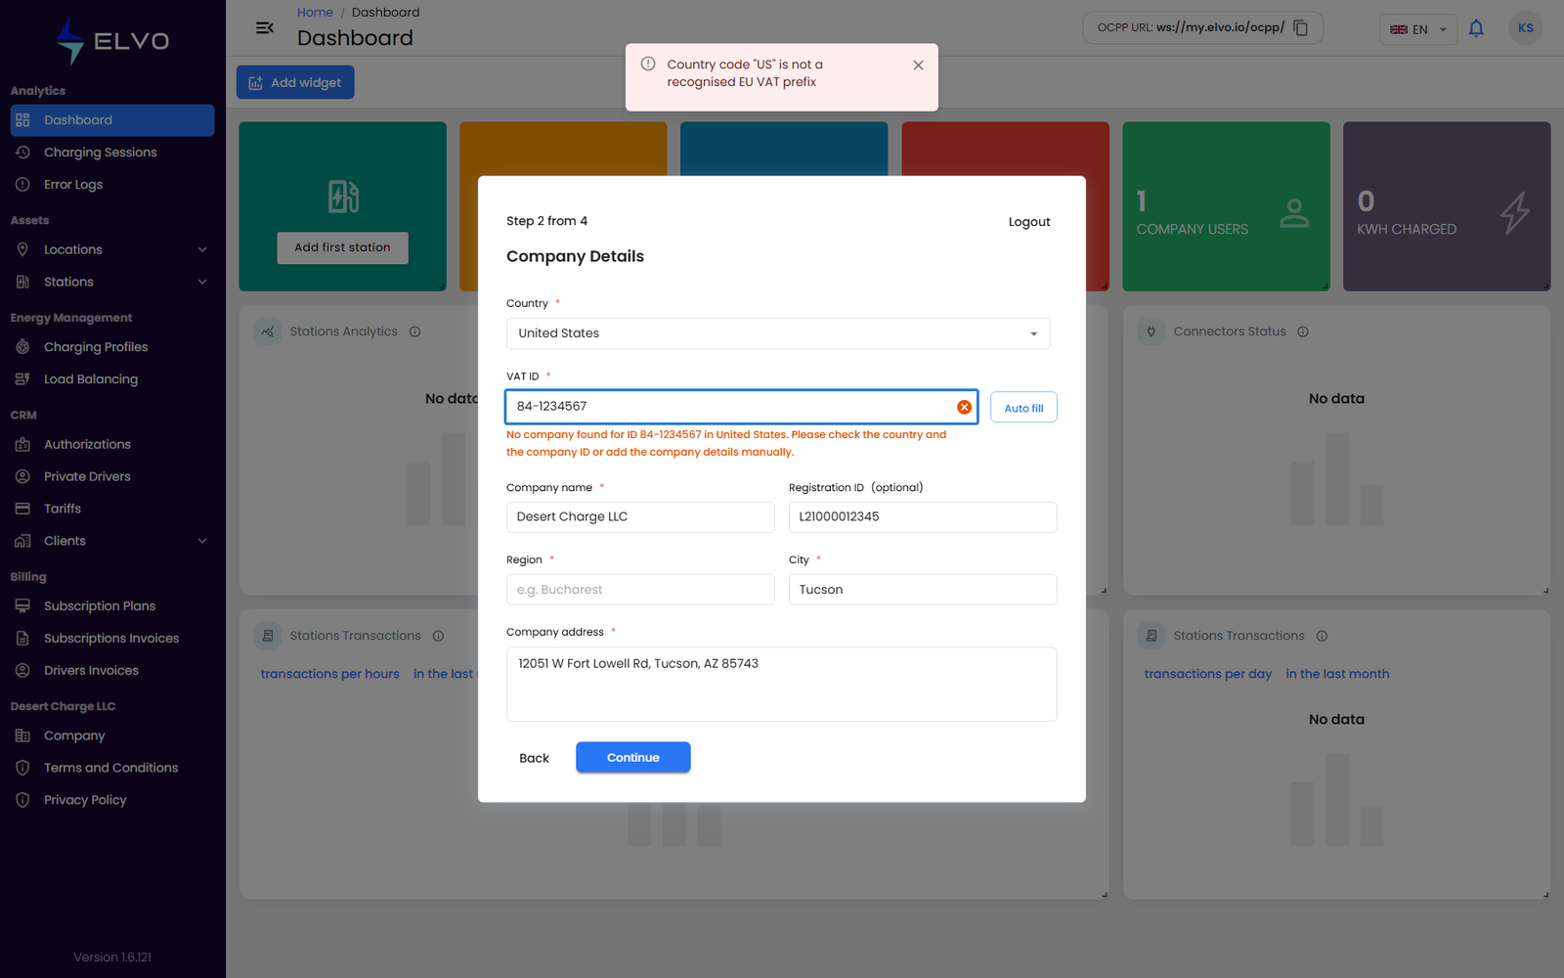Open Charging Sessions history icon
Screen dimensions: 1564x978
[x=22, y=153]
